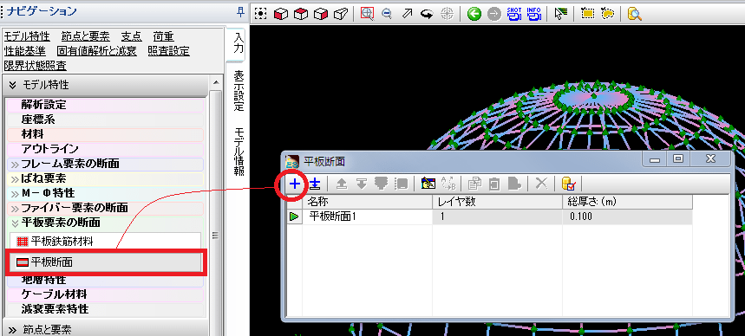Open the 荷重 link
This screenshot has width=745, height=336.
(x=163, y=36)
